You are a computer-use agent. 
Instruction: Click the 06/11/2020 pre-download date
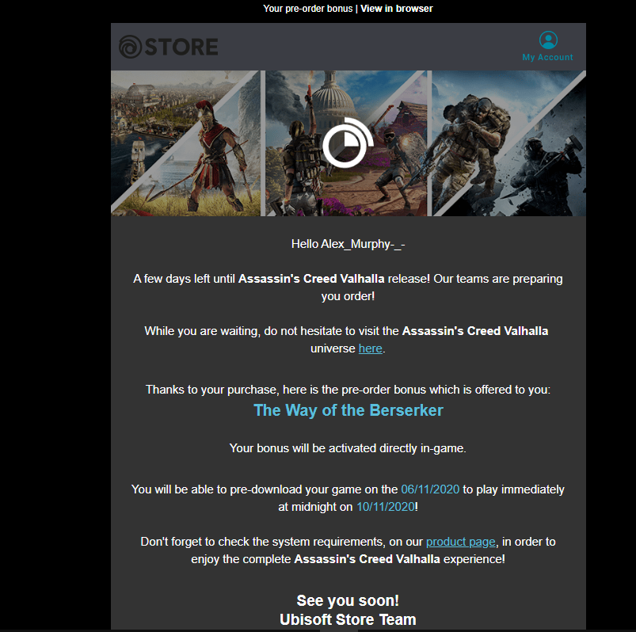point(430,489)
